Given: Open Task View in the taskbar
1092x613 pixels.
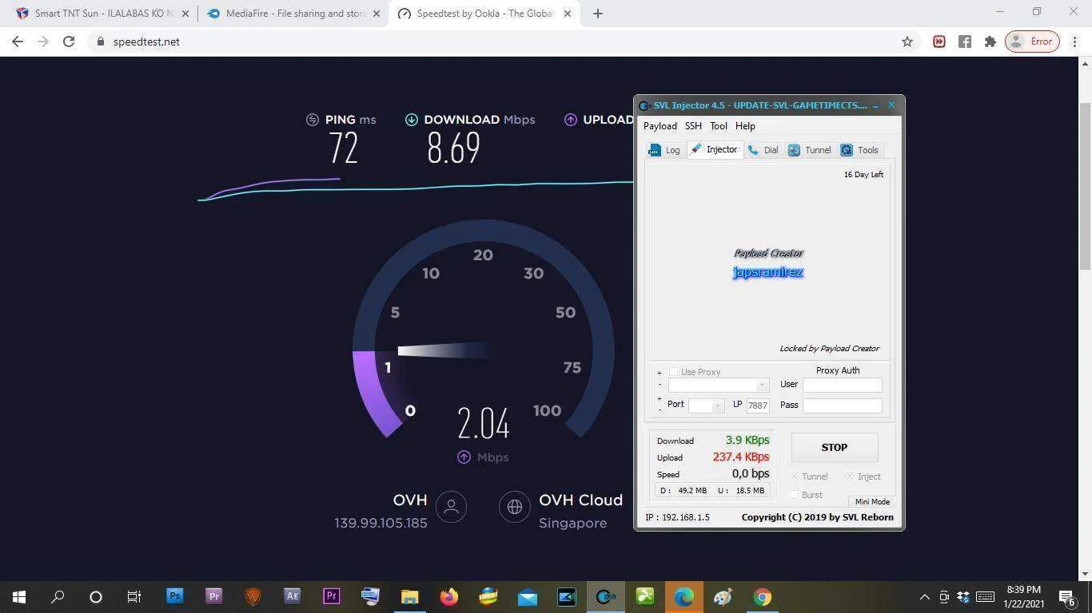Looking at the screenshot, I should 134,596.
